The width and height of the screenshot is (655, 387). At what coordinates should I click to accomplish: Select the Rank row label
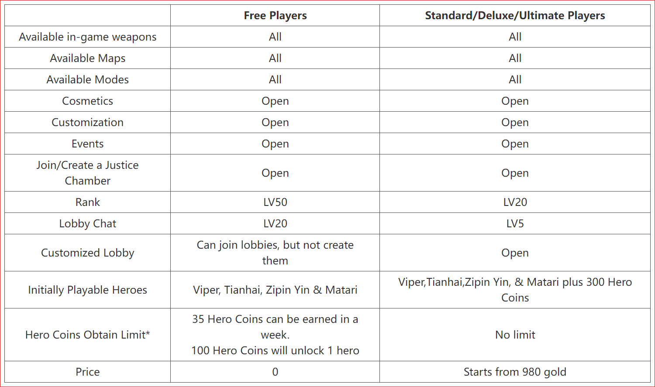pyautogui.click(x=87, y=202)
